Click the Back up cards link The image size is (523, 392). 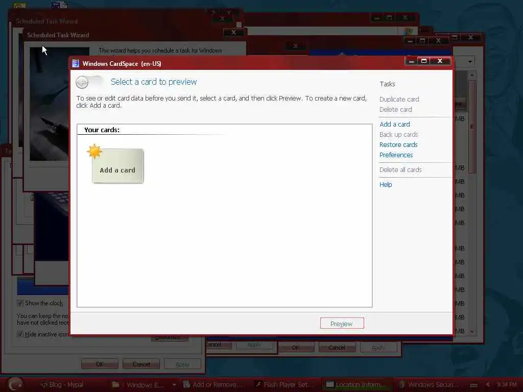click(x=398, y=135)
